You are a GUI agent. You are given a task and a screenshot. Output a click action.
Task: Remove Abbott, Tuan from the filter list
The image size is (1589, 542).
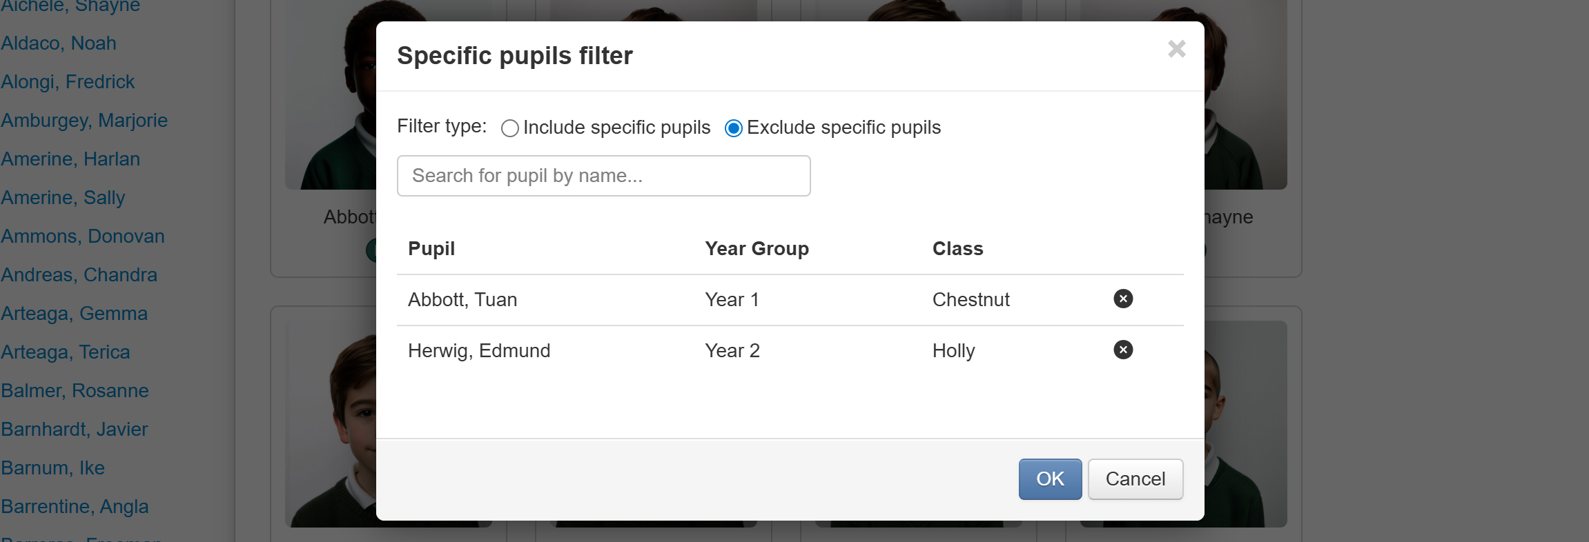(1123, 299)
